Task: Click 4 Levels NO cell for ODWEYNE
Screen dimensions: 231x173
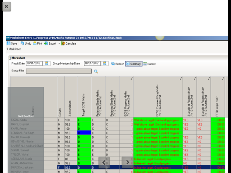Action: click(204, 142)
